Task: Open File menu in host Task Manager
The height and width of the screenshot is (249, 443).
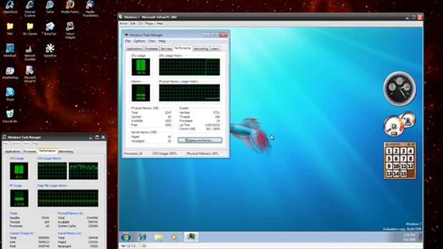Action: click(6, 144)
